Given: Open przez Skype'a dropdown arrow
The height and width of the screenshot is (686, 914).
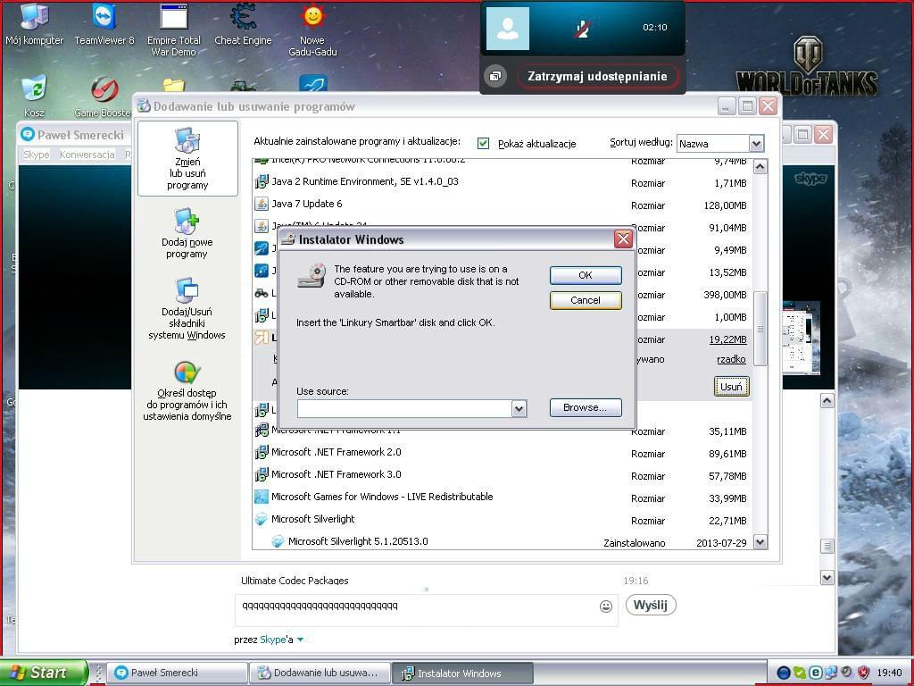Looking at the screenshot, I should pos(300,640).
